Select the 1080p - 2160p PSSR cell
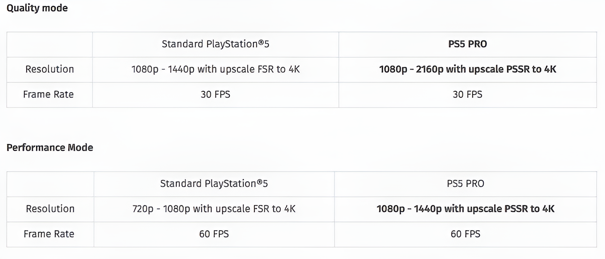The width and height of the screenshot is (605, 259). (x=468, y=69)
